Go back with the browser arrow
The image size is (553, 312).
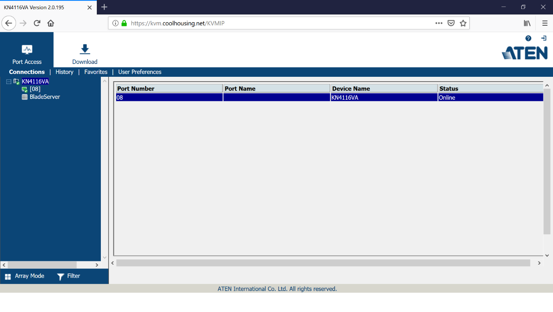[9, 23]
